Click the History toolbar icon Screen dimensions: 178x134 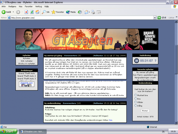click(x=80, y=12)
